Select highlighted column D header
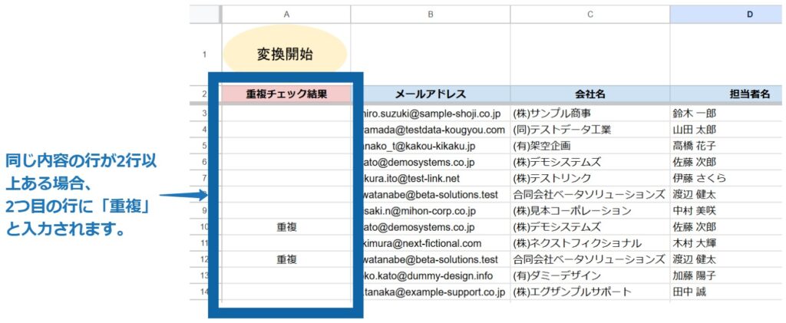The height and width of the screenshot is (323, 786). click(x=728, y=15)
